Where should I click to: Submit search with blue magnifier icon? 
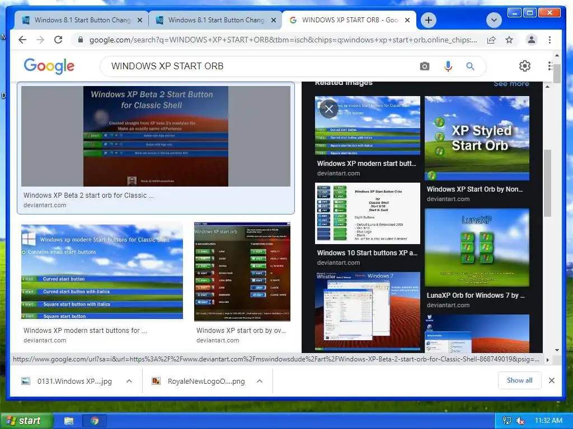pyautogui.click(x=470, y=66)
